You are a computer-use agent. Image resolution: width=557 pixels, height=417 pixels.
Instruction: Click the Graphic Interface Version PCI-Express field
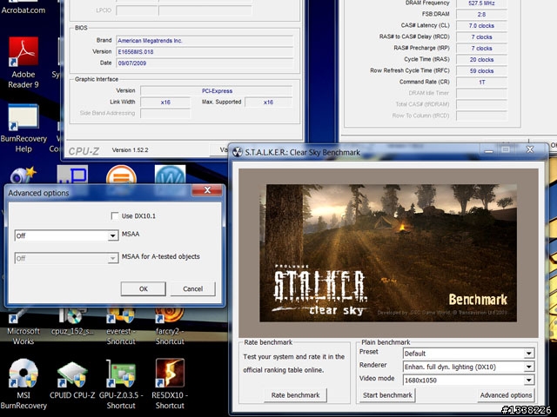[x=217, y=90]
